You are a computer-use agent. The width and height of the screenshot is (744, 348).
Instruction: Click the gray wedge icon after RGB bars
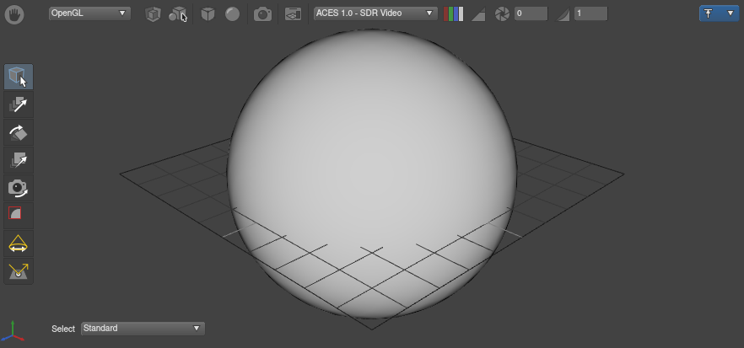(477, 14)
